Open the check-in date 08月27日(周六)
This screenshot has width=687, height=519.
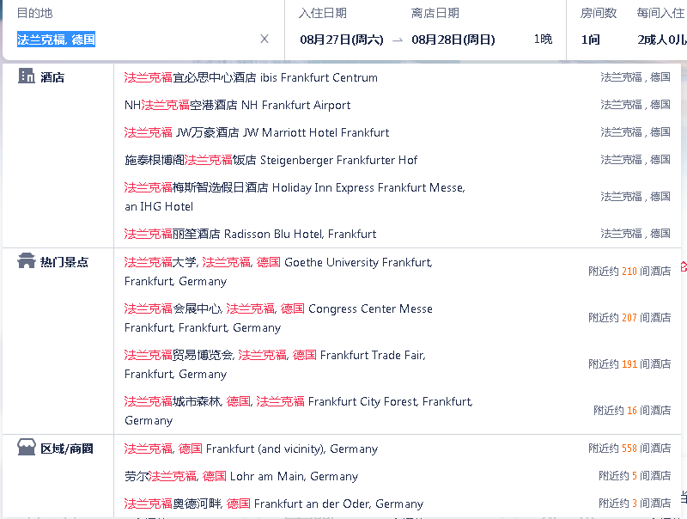pos(341,40)
